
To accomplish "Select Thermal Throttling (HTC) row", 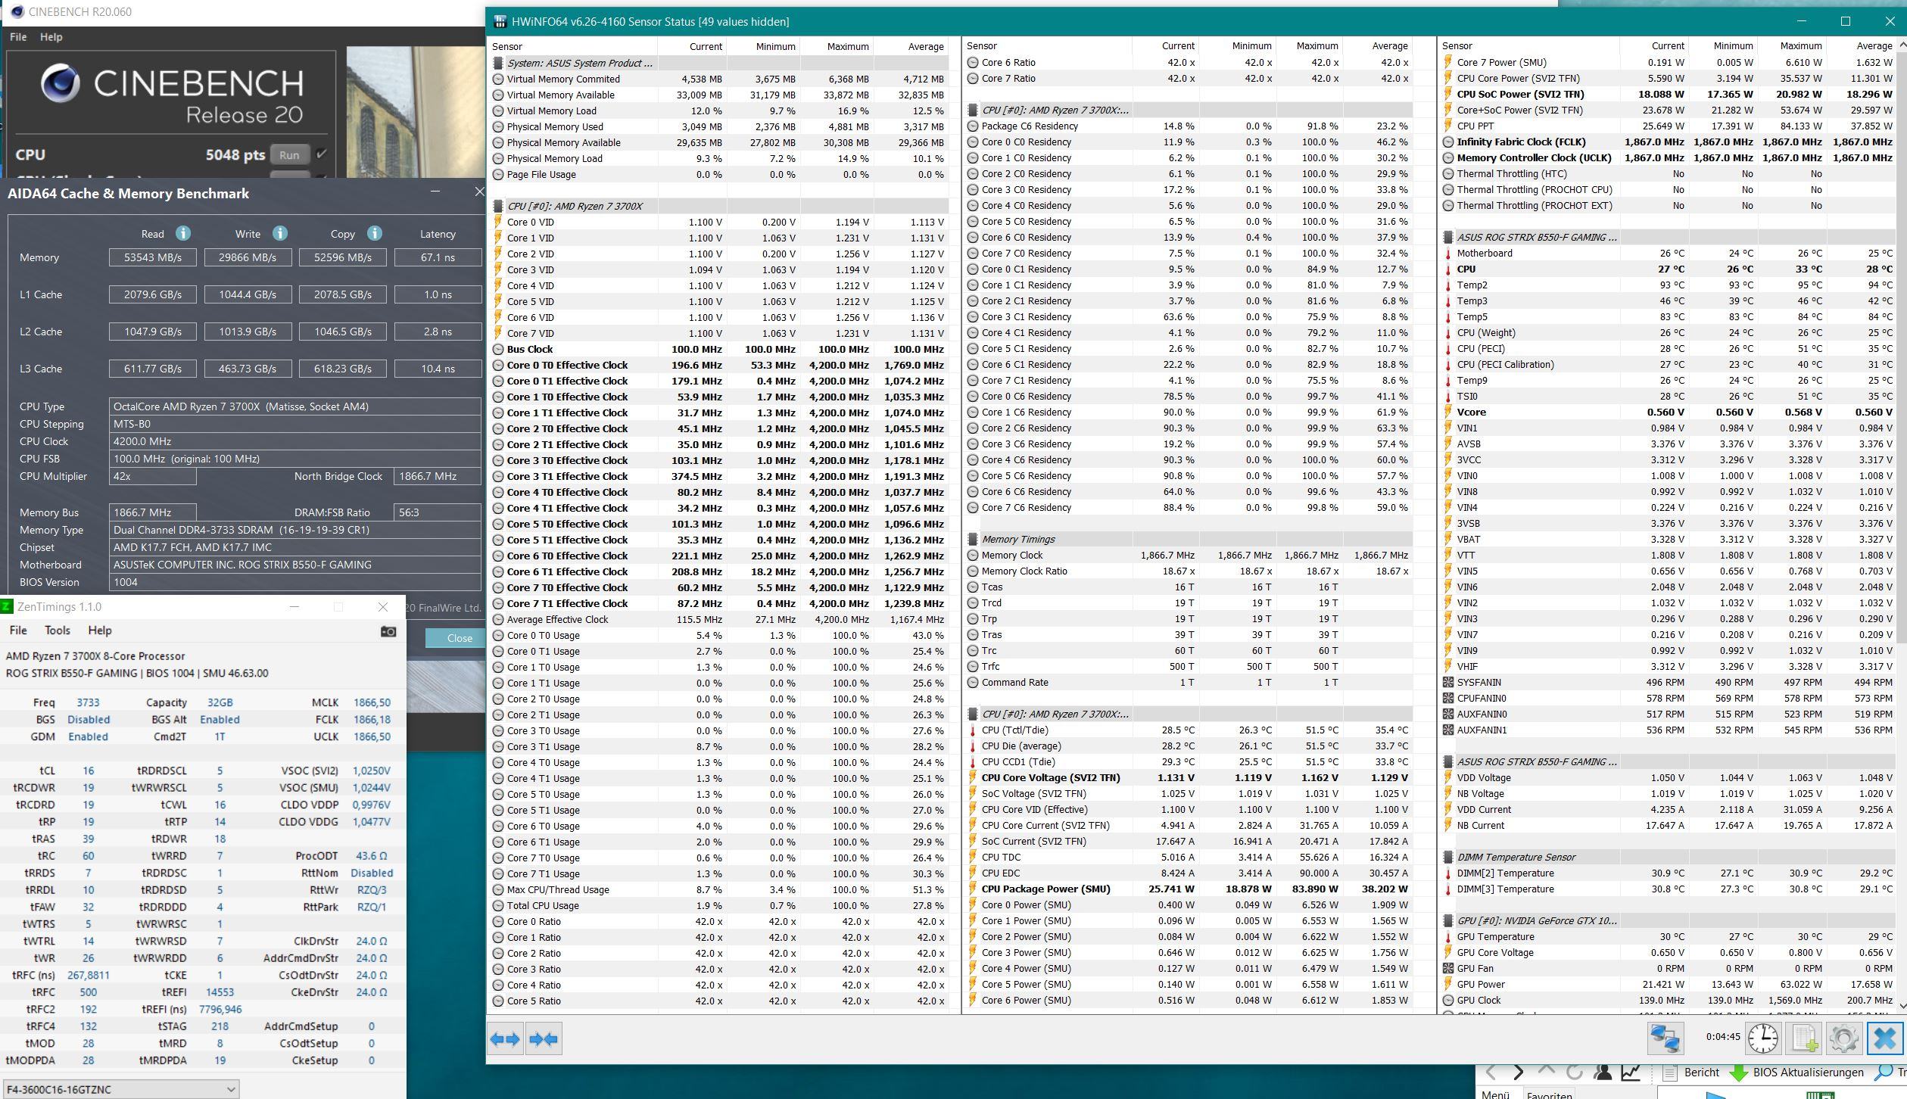I will 1671,173.
